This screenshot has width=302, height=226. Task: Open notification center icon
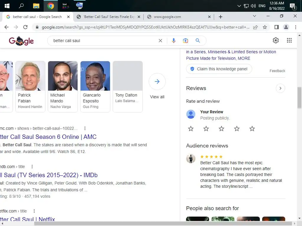293,6
